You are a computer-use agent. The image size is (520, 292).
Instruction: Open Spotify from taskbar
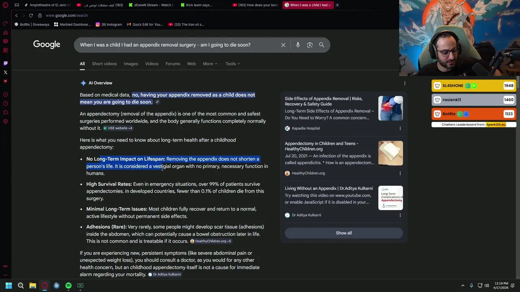click(68, 286)
